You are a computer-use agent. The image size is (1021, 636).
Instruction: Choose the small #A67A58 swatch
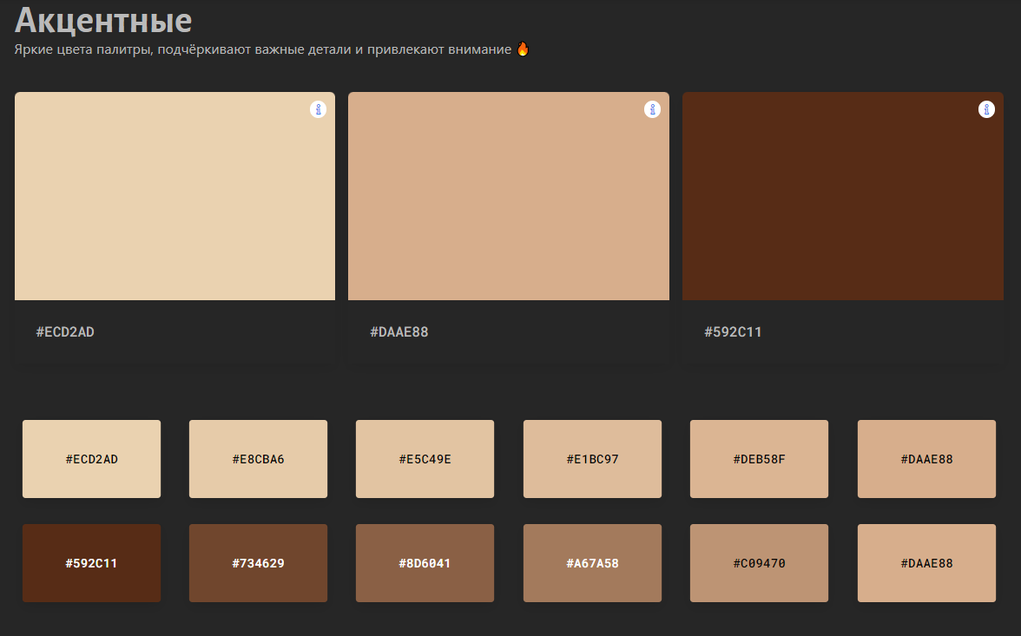pos(592,563)
